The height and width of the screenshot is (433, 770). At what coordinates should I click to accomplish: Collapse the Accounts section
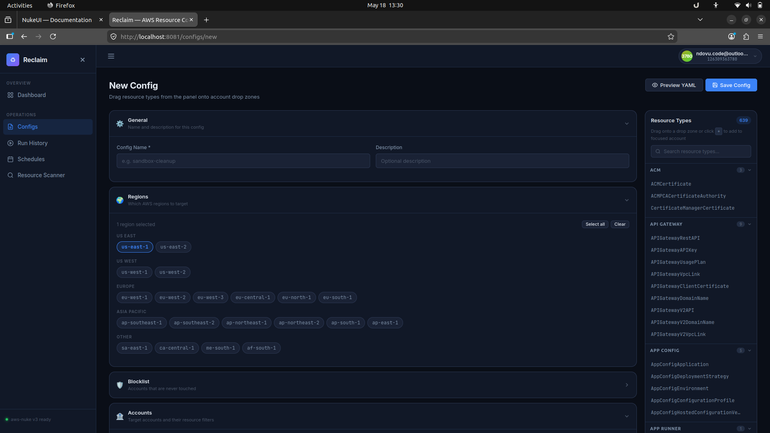[x=627, y=416]
